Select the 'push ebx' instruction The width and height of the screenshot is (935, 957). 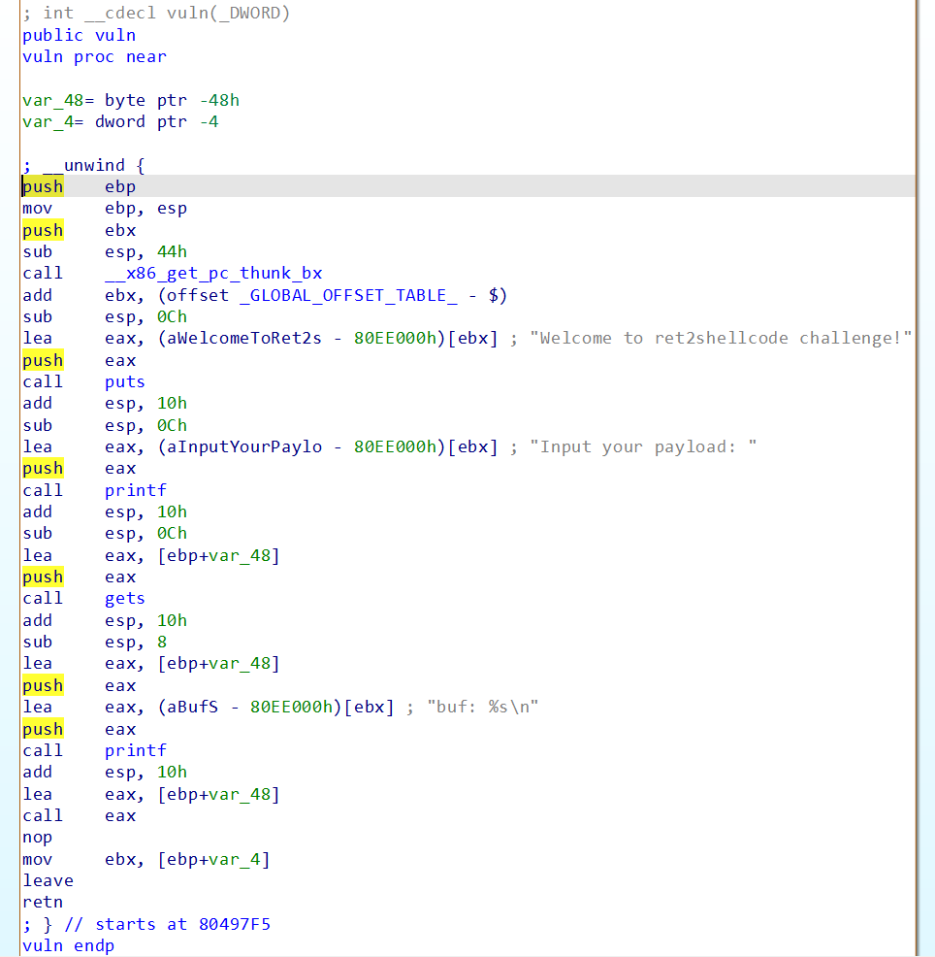click(79, 231)
